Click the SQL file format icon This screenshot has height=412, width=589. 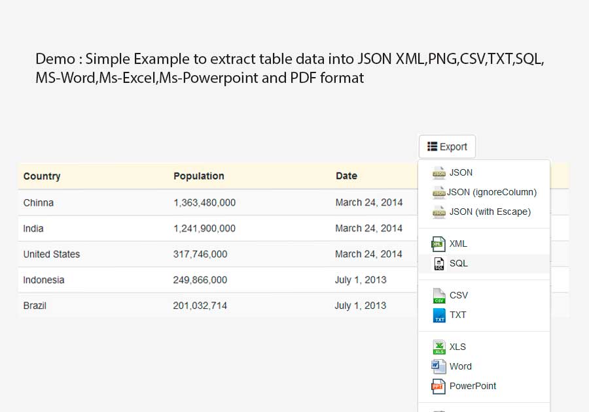pos(438,263)
